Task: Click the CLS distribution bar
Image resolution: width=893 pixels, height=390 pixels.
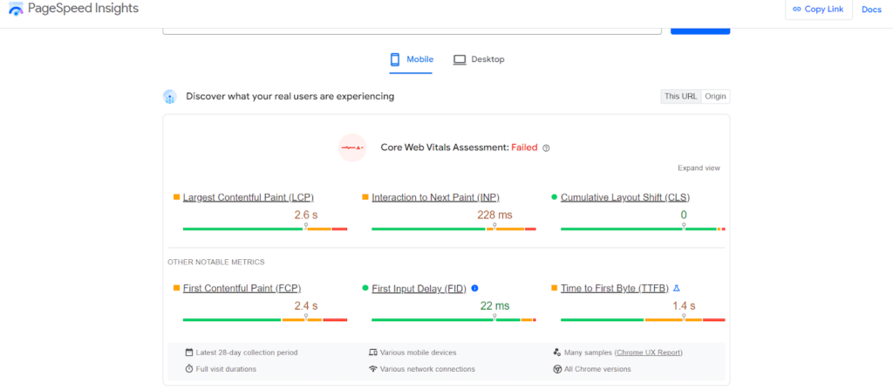Action: pyautogui.click(x=643, y=229)
